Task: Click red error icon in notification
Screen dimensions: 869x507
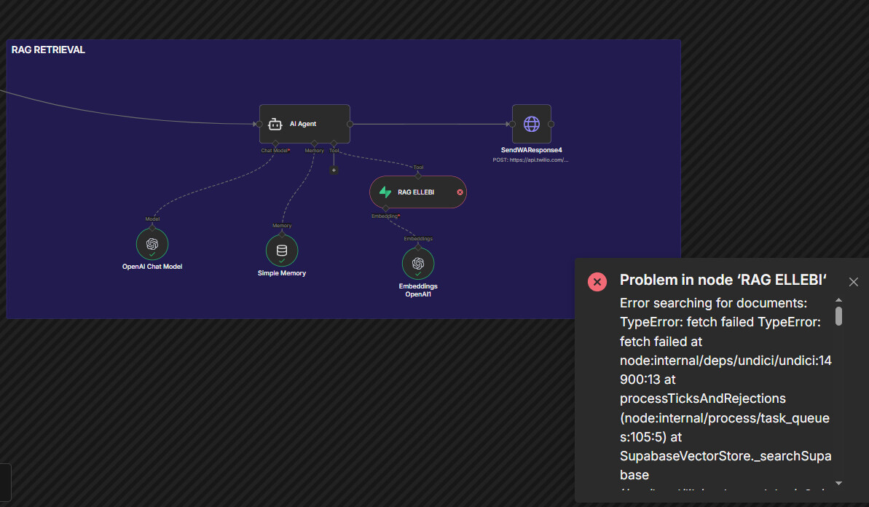Action: (x=597, y=282)
